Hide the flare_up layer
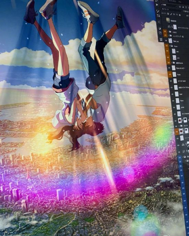The height and width of the screenshot is (236, 189). 166,41
